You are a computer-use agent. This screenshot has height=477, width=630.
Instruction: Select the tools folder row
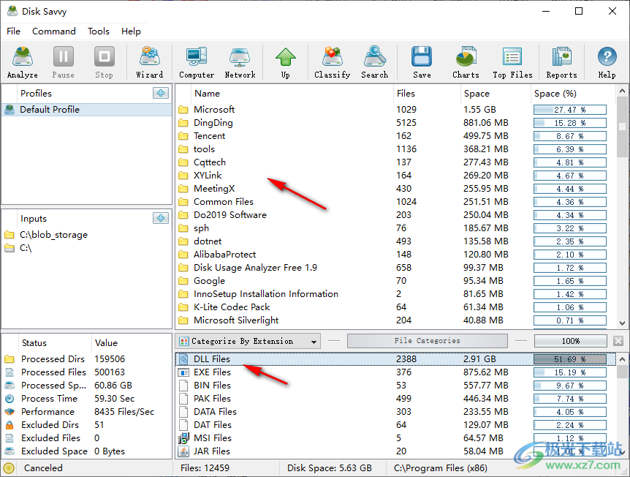[395, 149]
